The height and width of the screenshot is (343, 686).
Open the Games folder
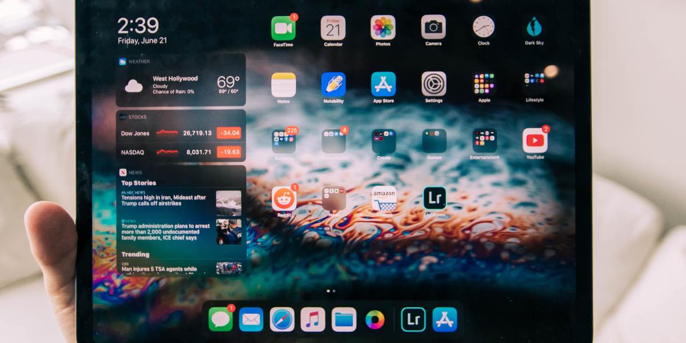point(434,141)
